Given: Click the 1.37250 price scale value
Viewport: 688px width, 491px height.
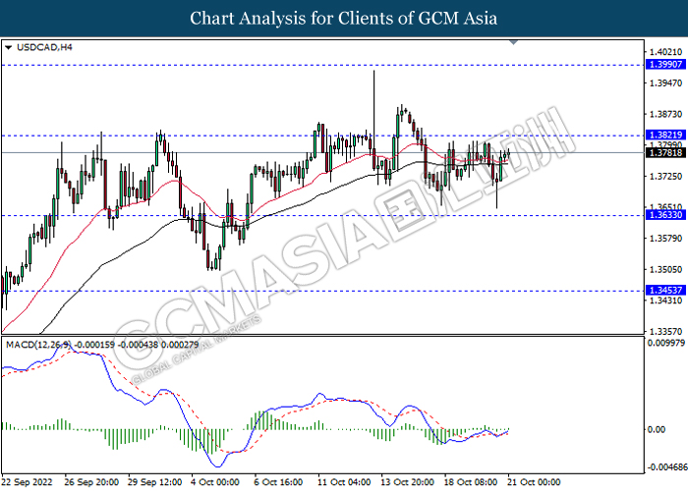Looking at the screenshot, I should [666, 177].
